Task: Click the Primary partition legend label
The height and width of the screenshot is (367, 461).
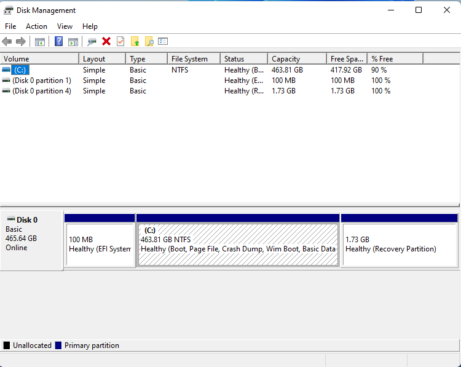Action: click(x=92, y=345)
